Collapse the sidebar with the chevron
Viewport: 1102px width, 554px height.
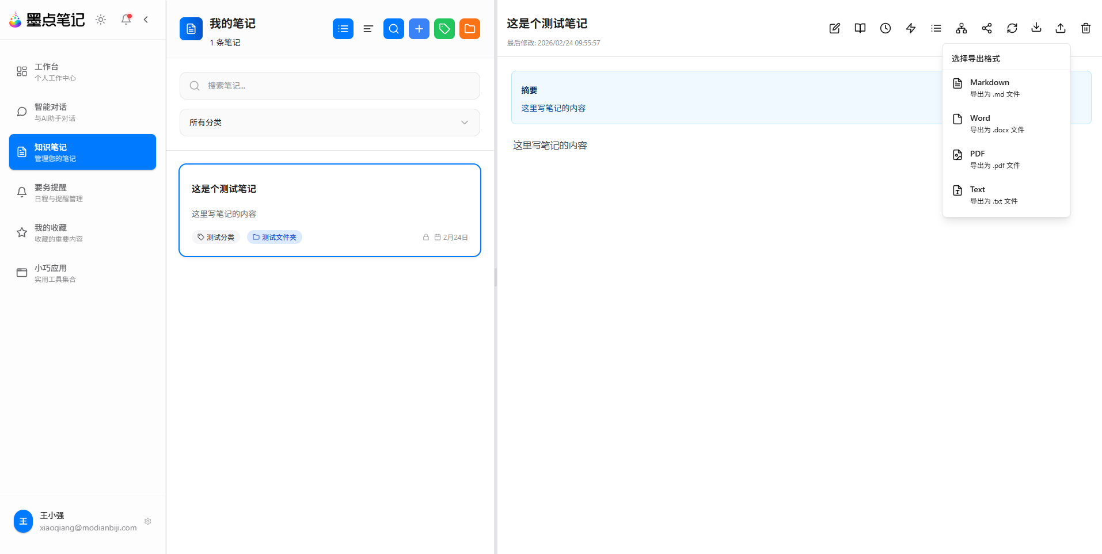pyautogui.click(x=145, y=19)
